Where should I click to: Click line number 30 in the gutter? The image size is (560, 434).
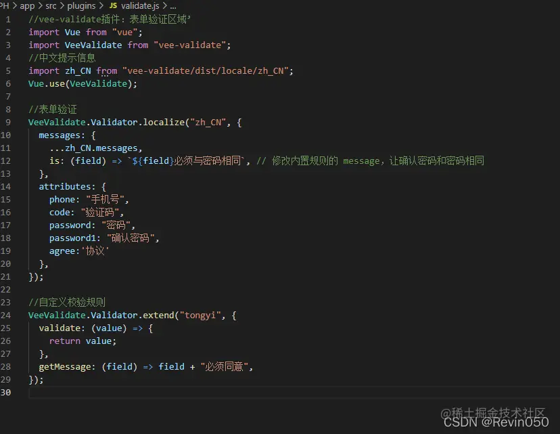pyautogui.click(x=5, y=393)
